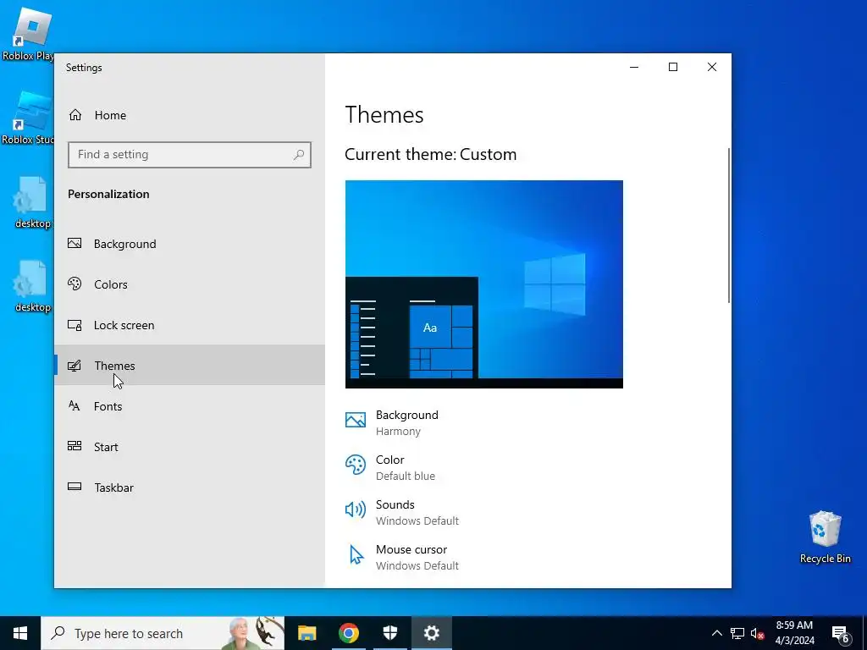Click the Fonts Aa icon in sidebar
This screenshot has width=867, height=650.
[75, 405]
